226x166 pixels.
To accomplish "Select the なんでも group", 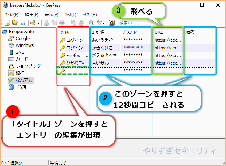I will [x=24, y=80].
